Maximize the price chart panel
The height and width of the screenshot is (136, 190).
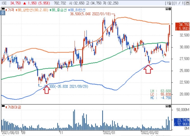coord(167,9)
